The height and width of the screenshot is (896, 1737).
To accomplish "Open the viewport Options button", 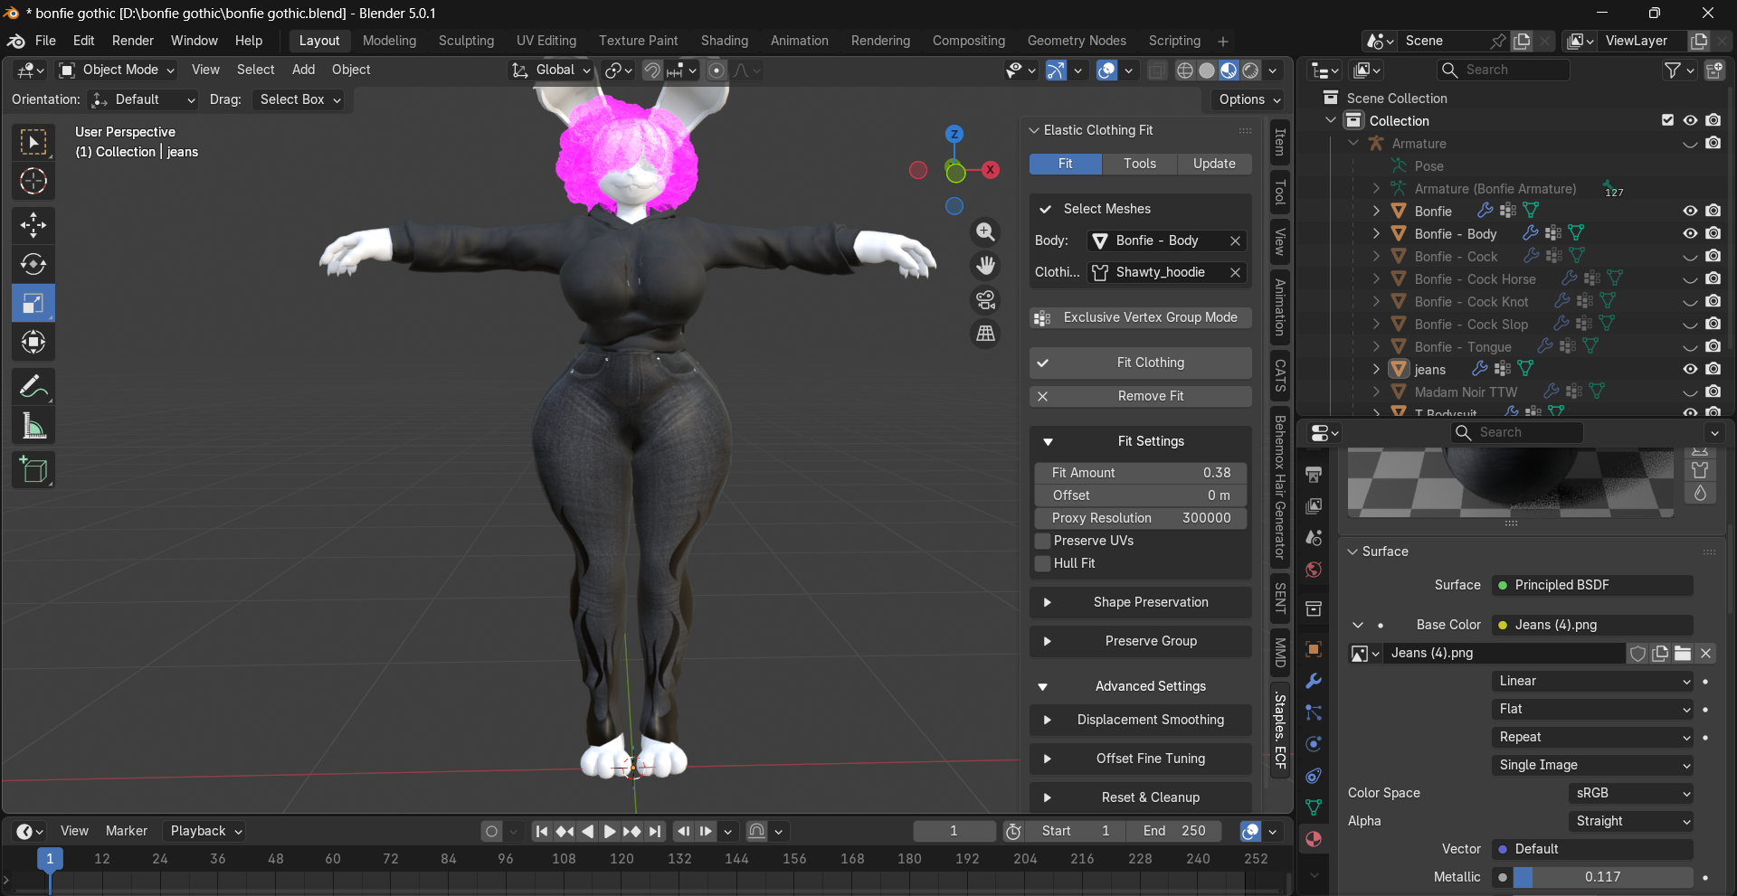I will 1249,99.
